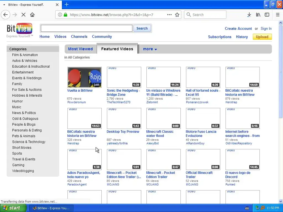Select the Videoblogging category
283x212 pixels.
pyautogui.click(x=23, y=171)
